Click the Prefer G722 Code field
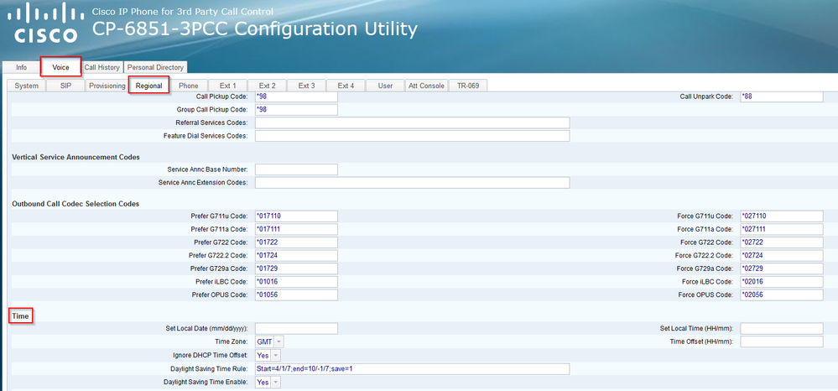 (297, 242)
